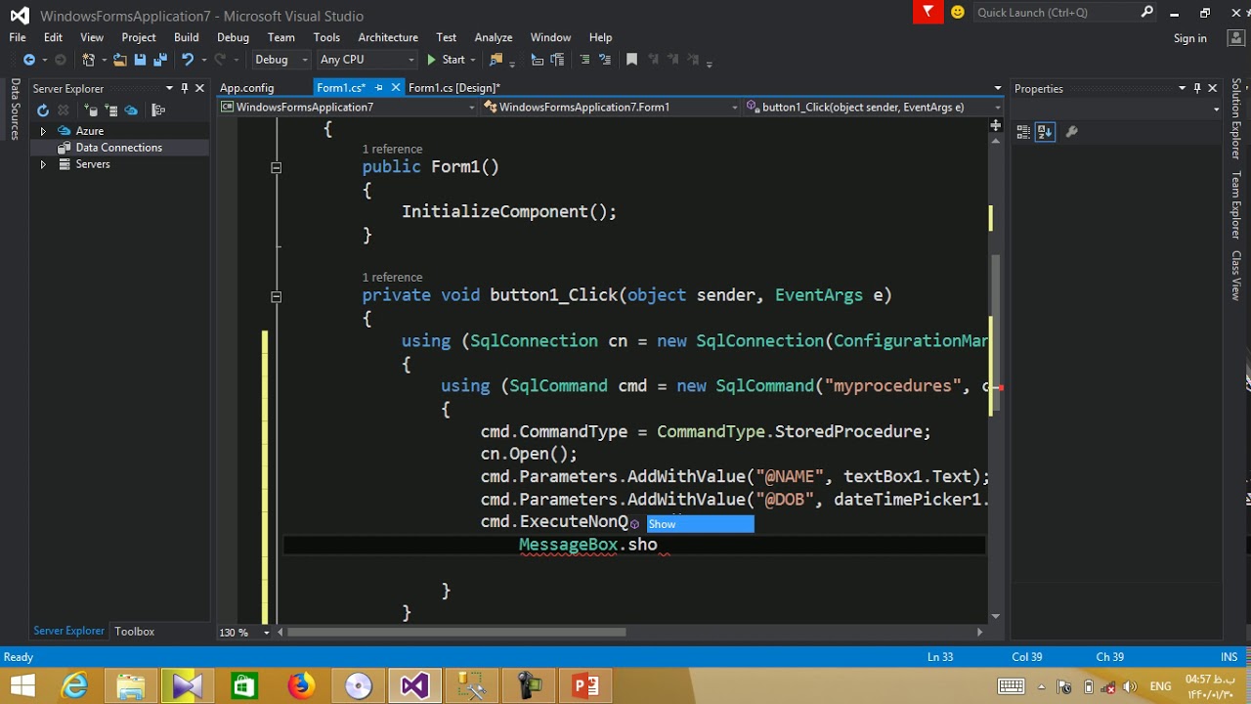Expand the Azure node in Server Explorer
The width and height of the screenshot is (1251, 704).
(42, 131)
